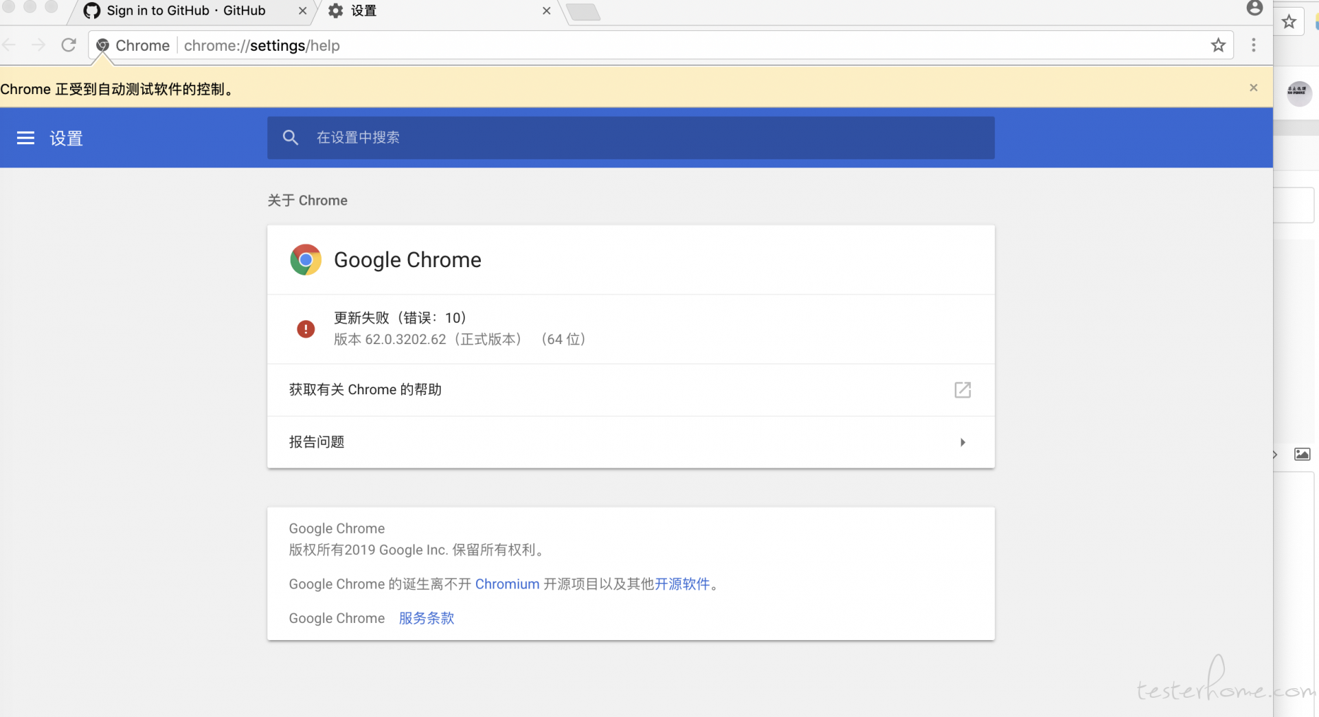Go back using the back arrow
Screen dimensions: 1319x717
(9, 45)
